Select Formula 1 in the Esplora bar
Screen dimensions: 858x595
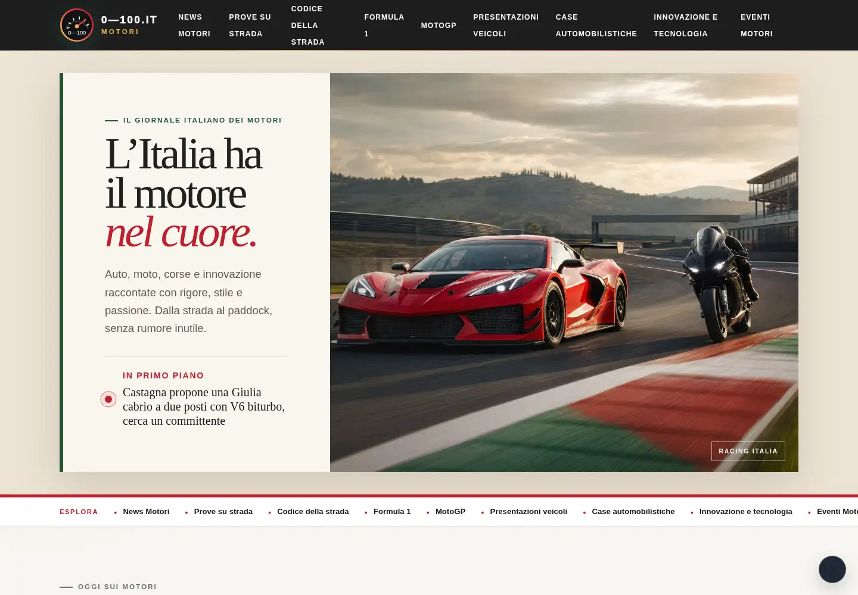tap(392, 512)
